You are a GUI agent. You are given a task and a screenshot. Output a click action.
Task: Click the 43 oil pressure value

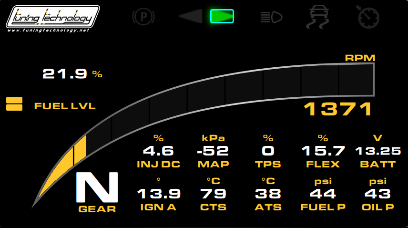point(378,194)
